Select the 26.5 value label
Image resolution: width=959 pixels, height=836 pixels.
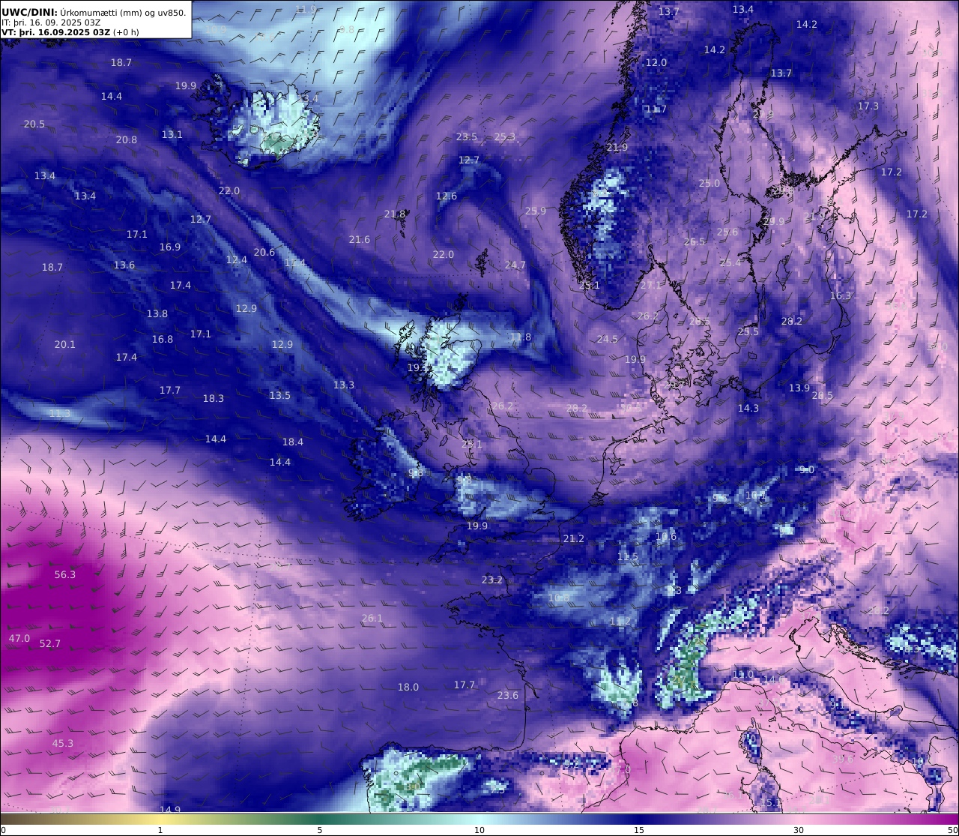(x=695, y=242)
